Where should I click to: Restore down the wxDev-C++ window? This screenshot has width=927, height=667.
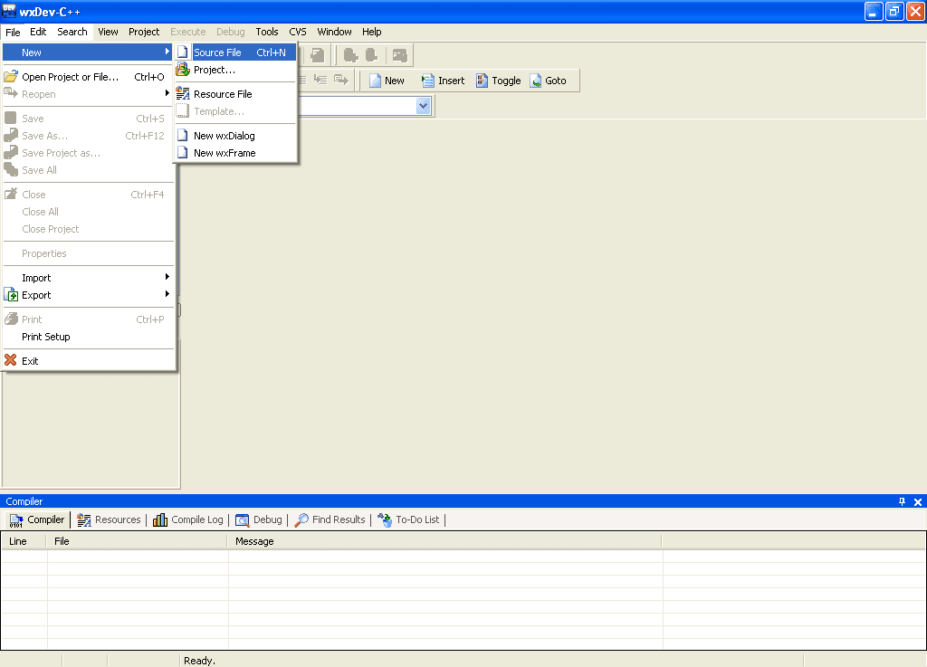(x=894, y=11)
